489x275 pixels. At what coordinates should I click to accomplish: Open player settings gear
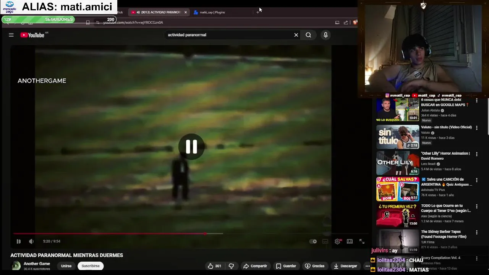[x=337, y=241]
